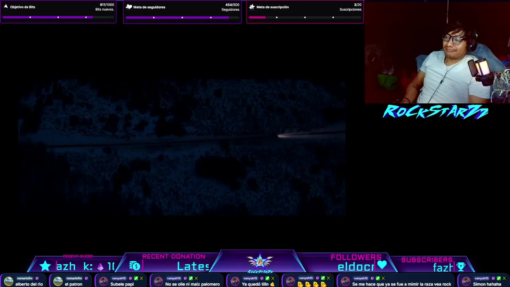Click the 'Meta de suscripción' label
Screen dimensions: 510x287
point(273,7)
